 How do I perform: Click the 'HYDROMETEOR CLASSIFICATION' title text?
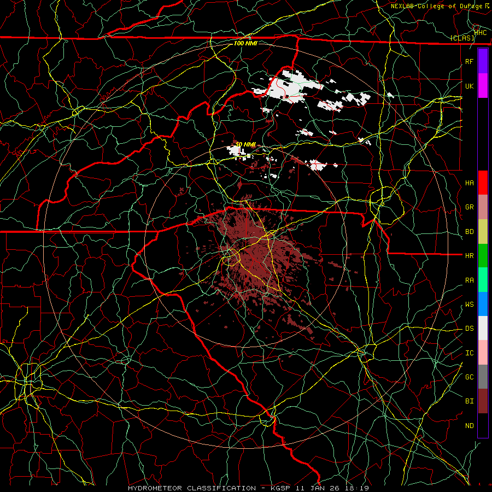click(192, 488)
